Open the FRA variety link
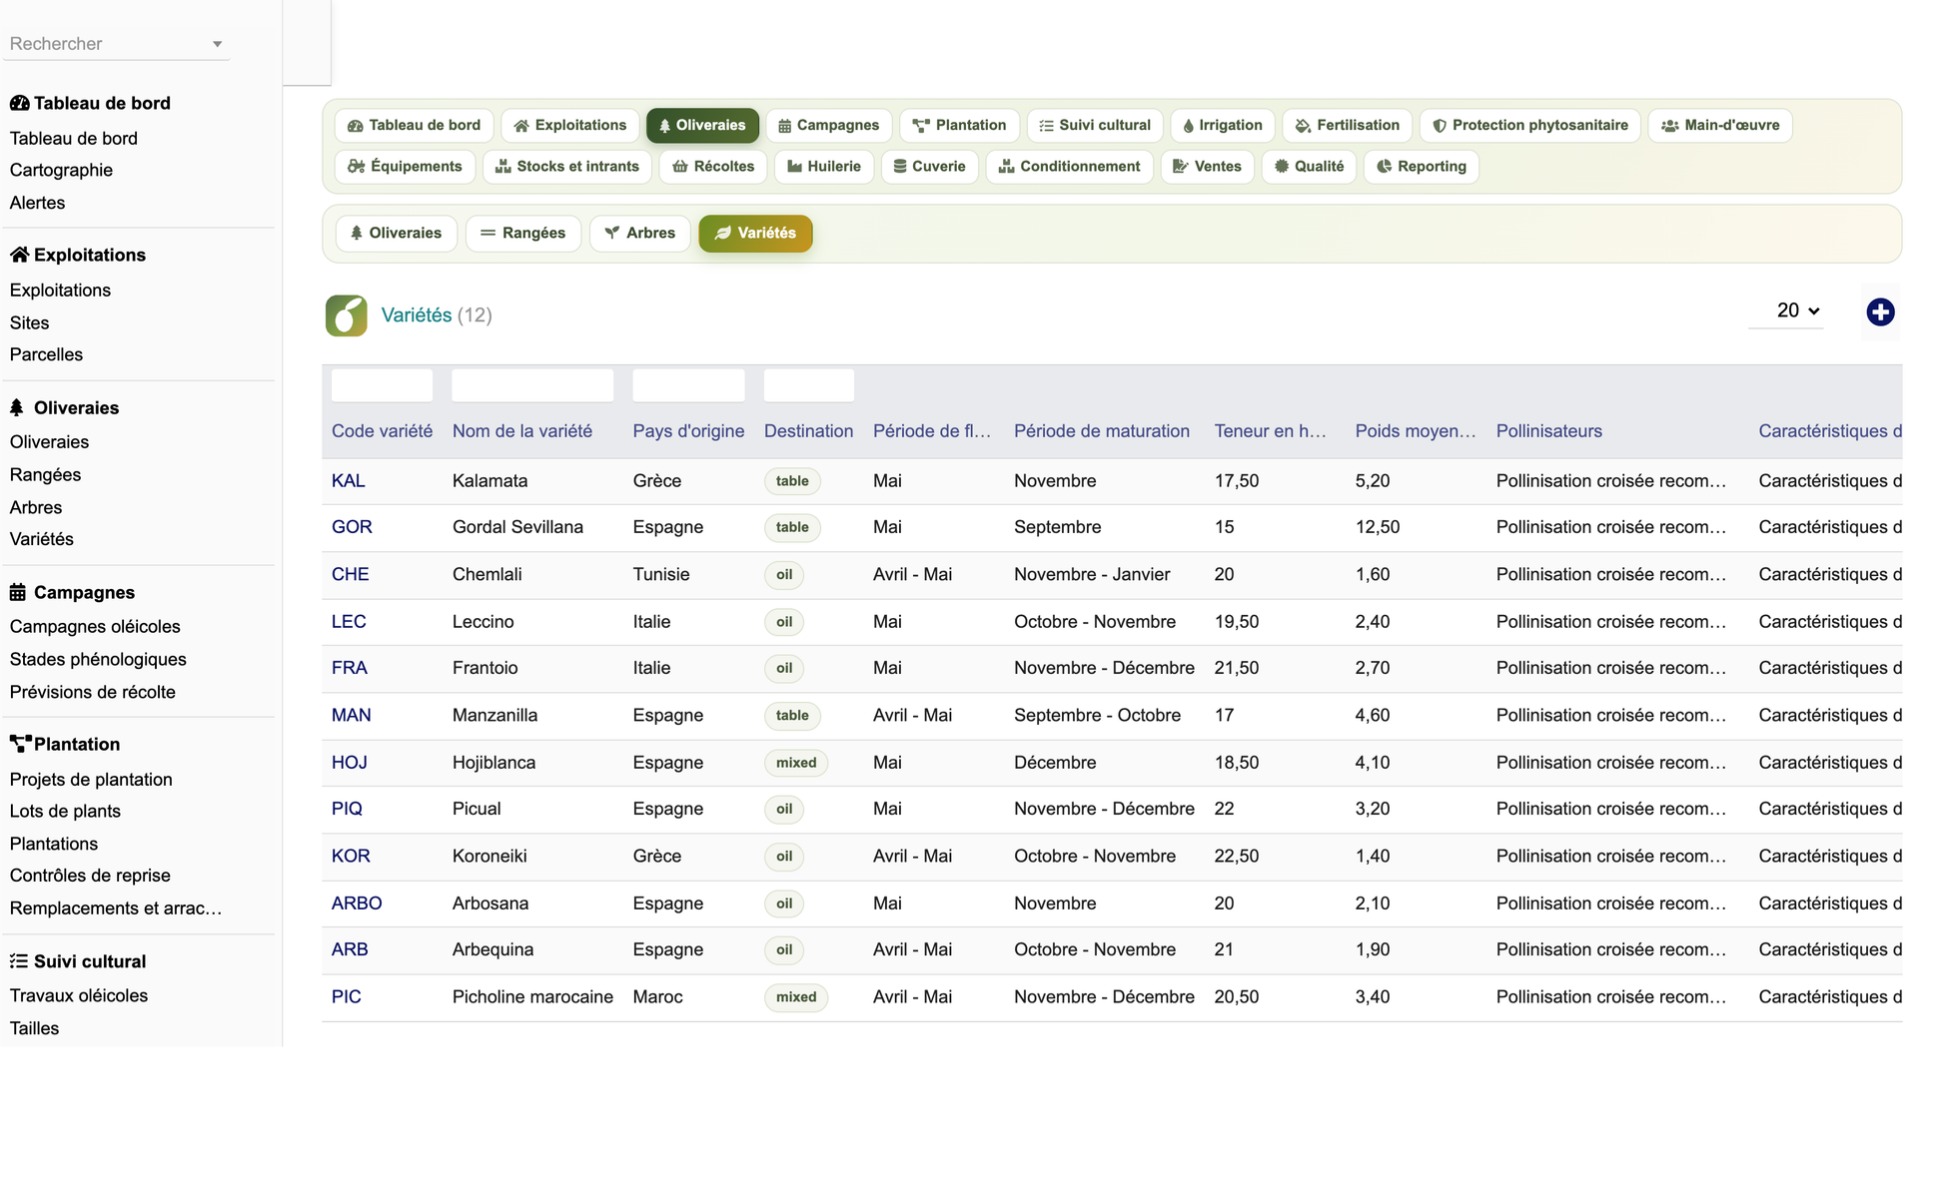Screen dimensions: 1944x1202 coord(350,668)
